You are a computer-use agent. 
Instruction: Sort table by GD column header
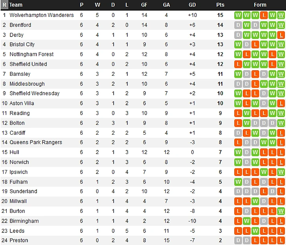click(192, 5)
